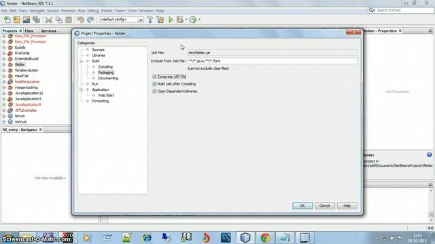Click the Clean and Build icon
The width and height of the screenshot is (435, 244).
[x=160, y=20]
